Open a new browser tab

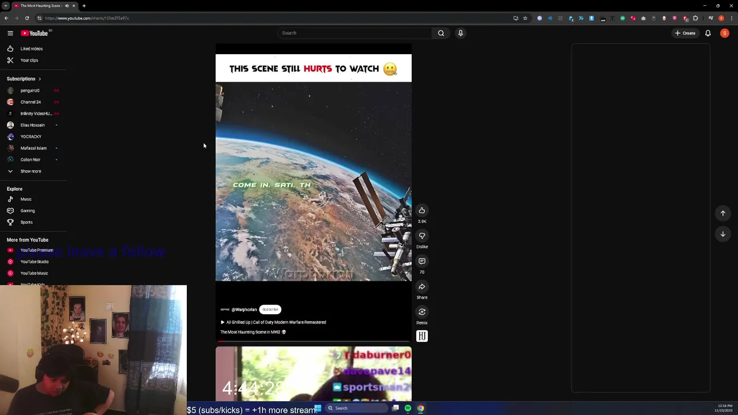click(84, 6)
